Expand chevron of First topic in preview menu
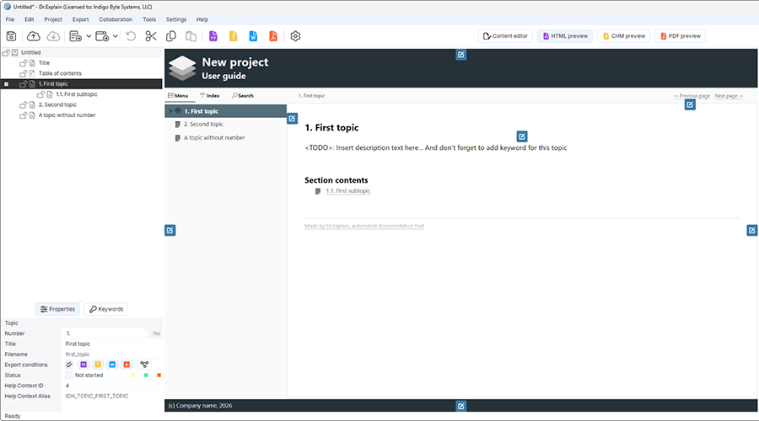This screenshot has height=421, width=759. [x=170, y=111]
